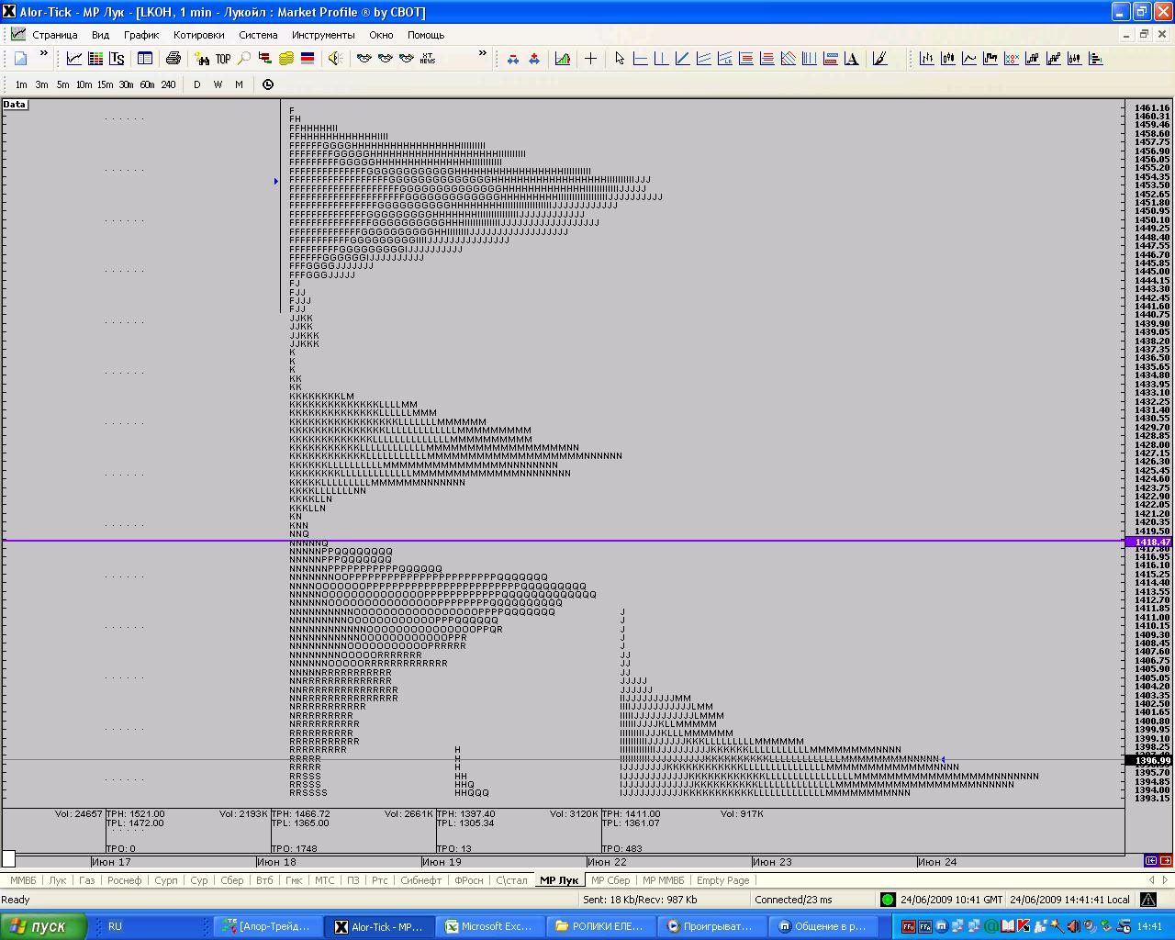Expand the hidden toolbar buttons chevron near XT News
The image size is (1175, 940).
[x=483, y=55]
